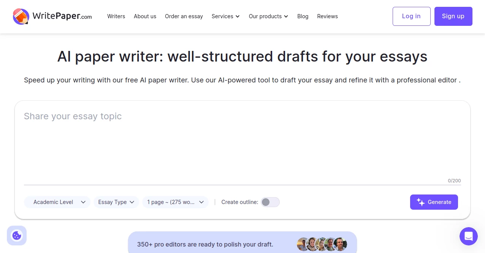Screen dimensions: 485x253
Task: Select Writers in the navigation
Action: click(x=116, y=16)
